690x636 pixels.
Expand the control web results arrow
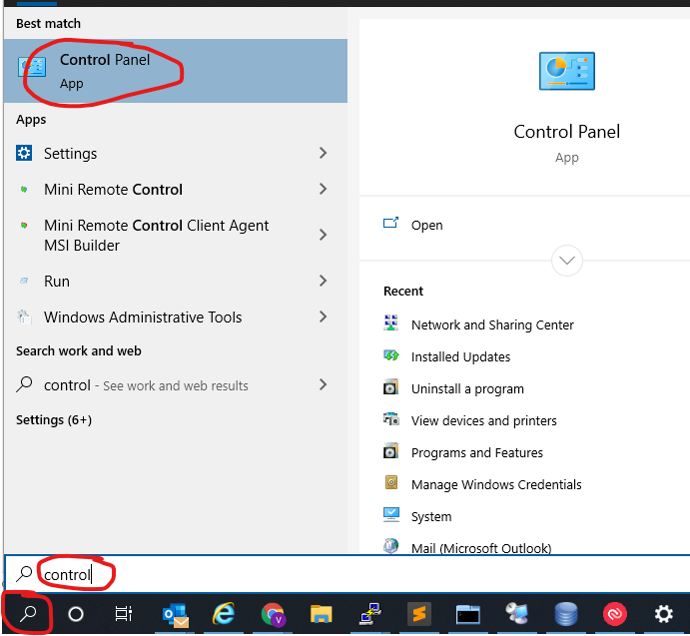(323, 385)
